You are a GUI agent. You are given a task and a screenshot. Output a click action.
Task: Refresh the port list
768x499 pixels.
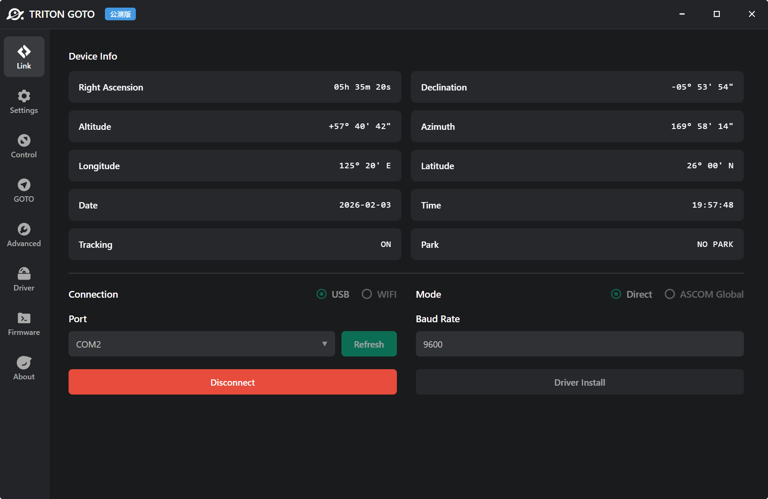369,344
